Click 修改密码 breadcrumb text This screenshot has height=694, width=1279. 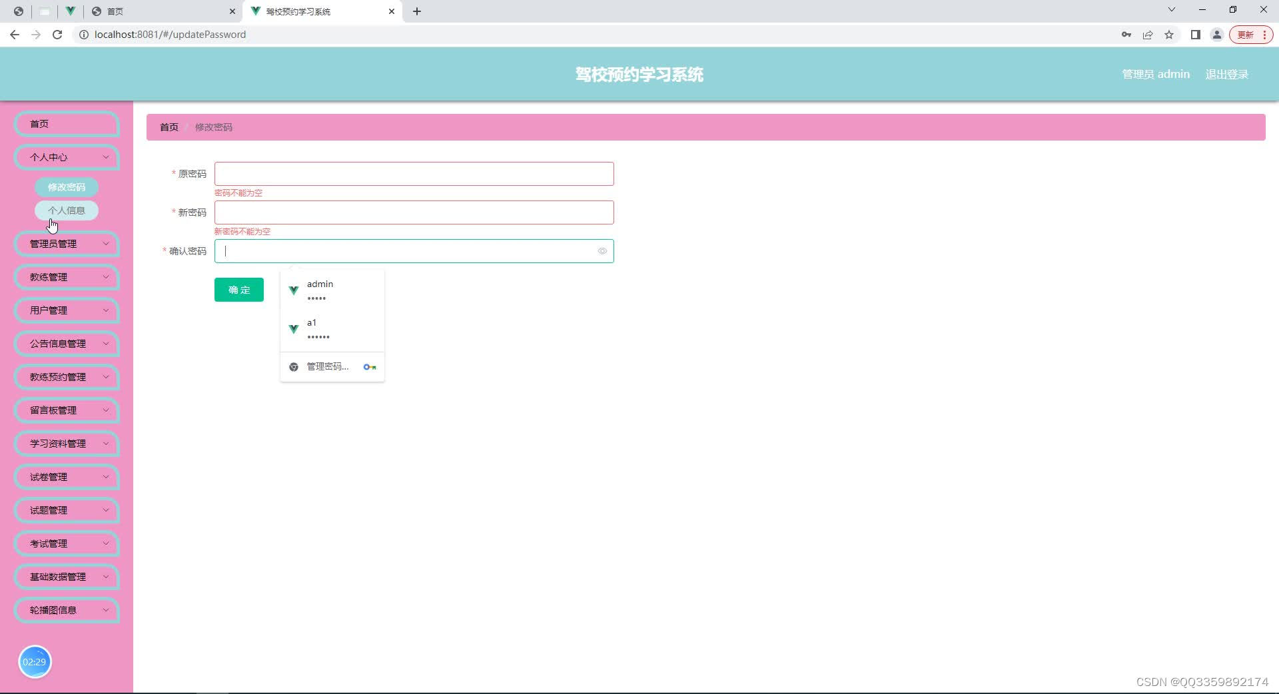pos(214,127)
